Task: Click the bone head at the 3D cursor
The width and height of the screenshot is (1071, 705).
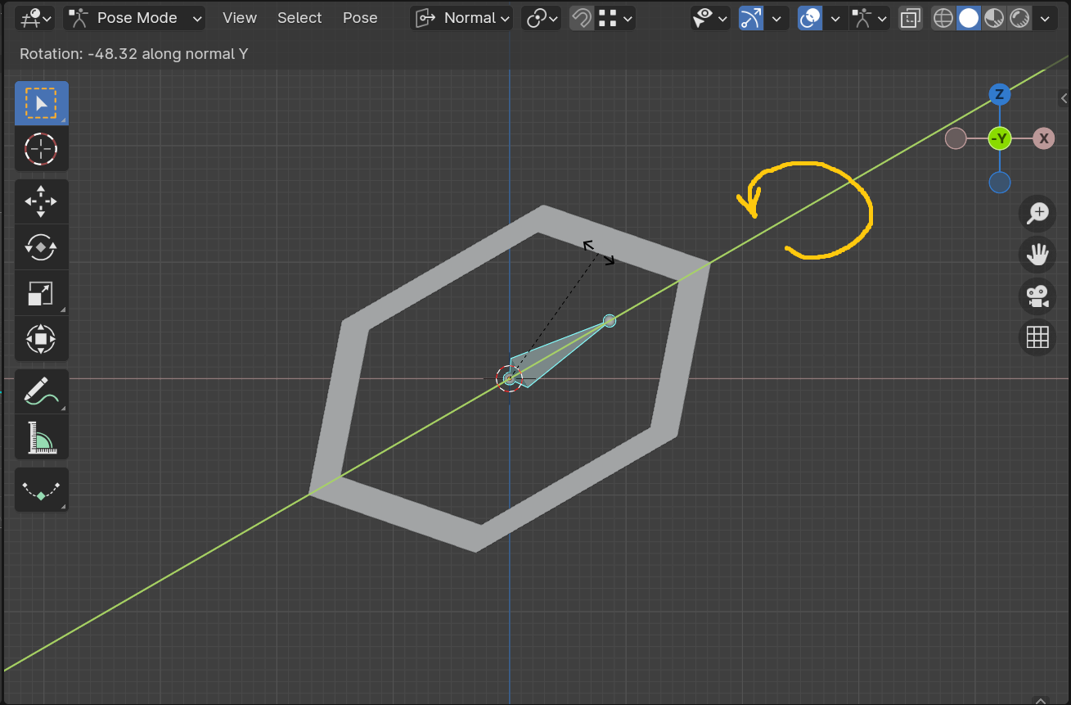Action: point(510,378)
